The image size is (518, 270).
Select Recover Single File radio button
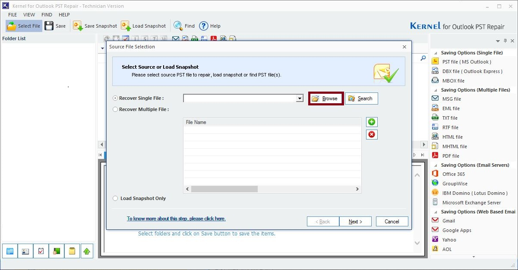[x=115, y=98]
